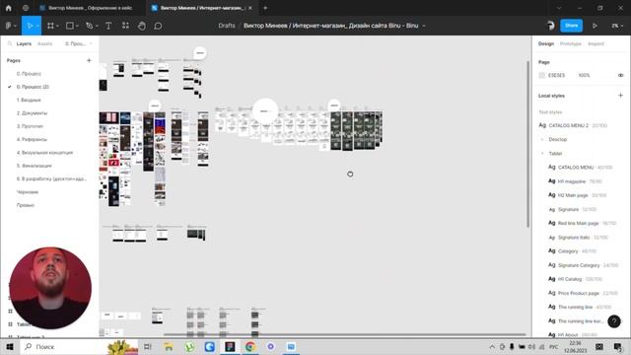This screenshot has width=631, height=355.
Task: Open Figma app in the taskbar
Action: tap(230, 346)
